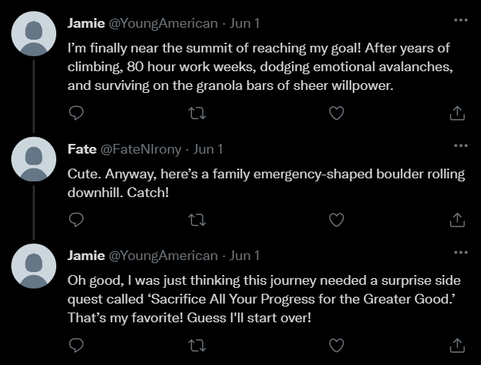Open the Jun 1 timestamp of Fate's tweet
481x365 pixels.
pos(209,149)
